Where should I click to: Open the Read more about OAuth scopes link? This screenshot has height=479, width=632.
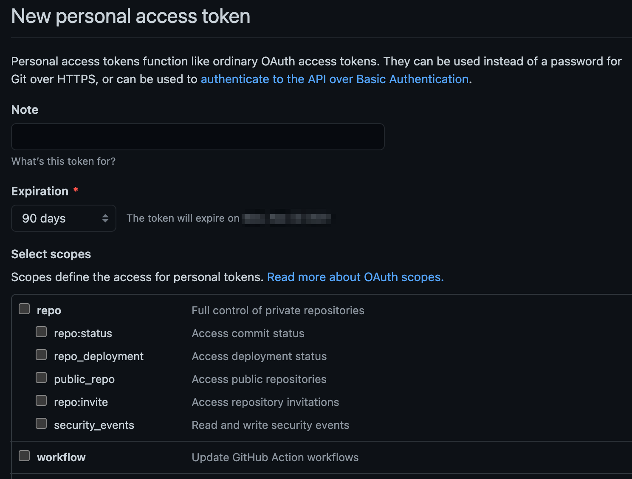coord(355,277)
